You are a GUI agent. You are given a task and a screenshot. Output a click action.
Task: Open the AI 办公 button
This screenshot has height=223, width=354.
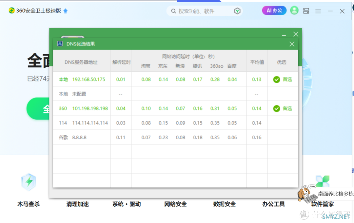click(274, 10)
